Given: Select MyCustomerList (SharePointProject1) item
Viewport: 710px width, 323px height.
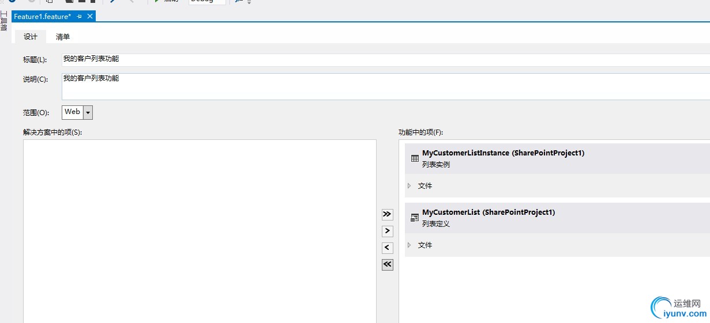Looking at the screenshot, I should (557, 218).
